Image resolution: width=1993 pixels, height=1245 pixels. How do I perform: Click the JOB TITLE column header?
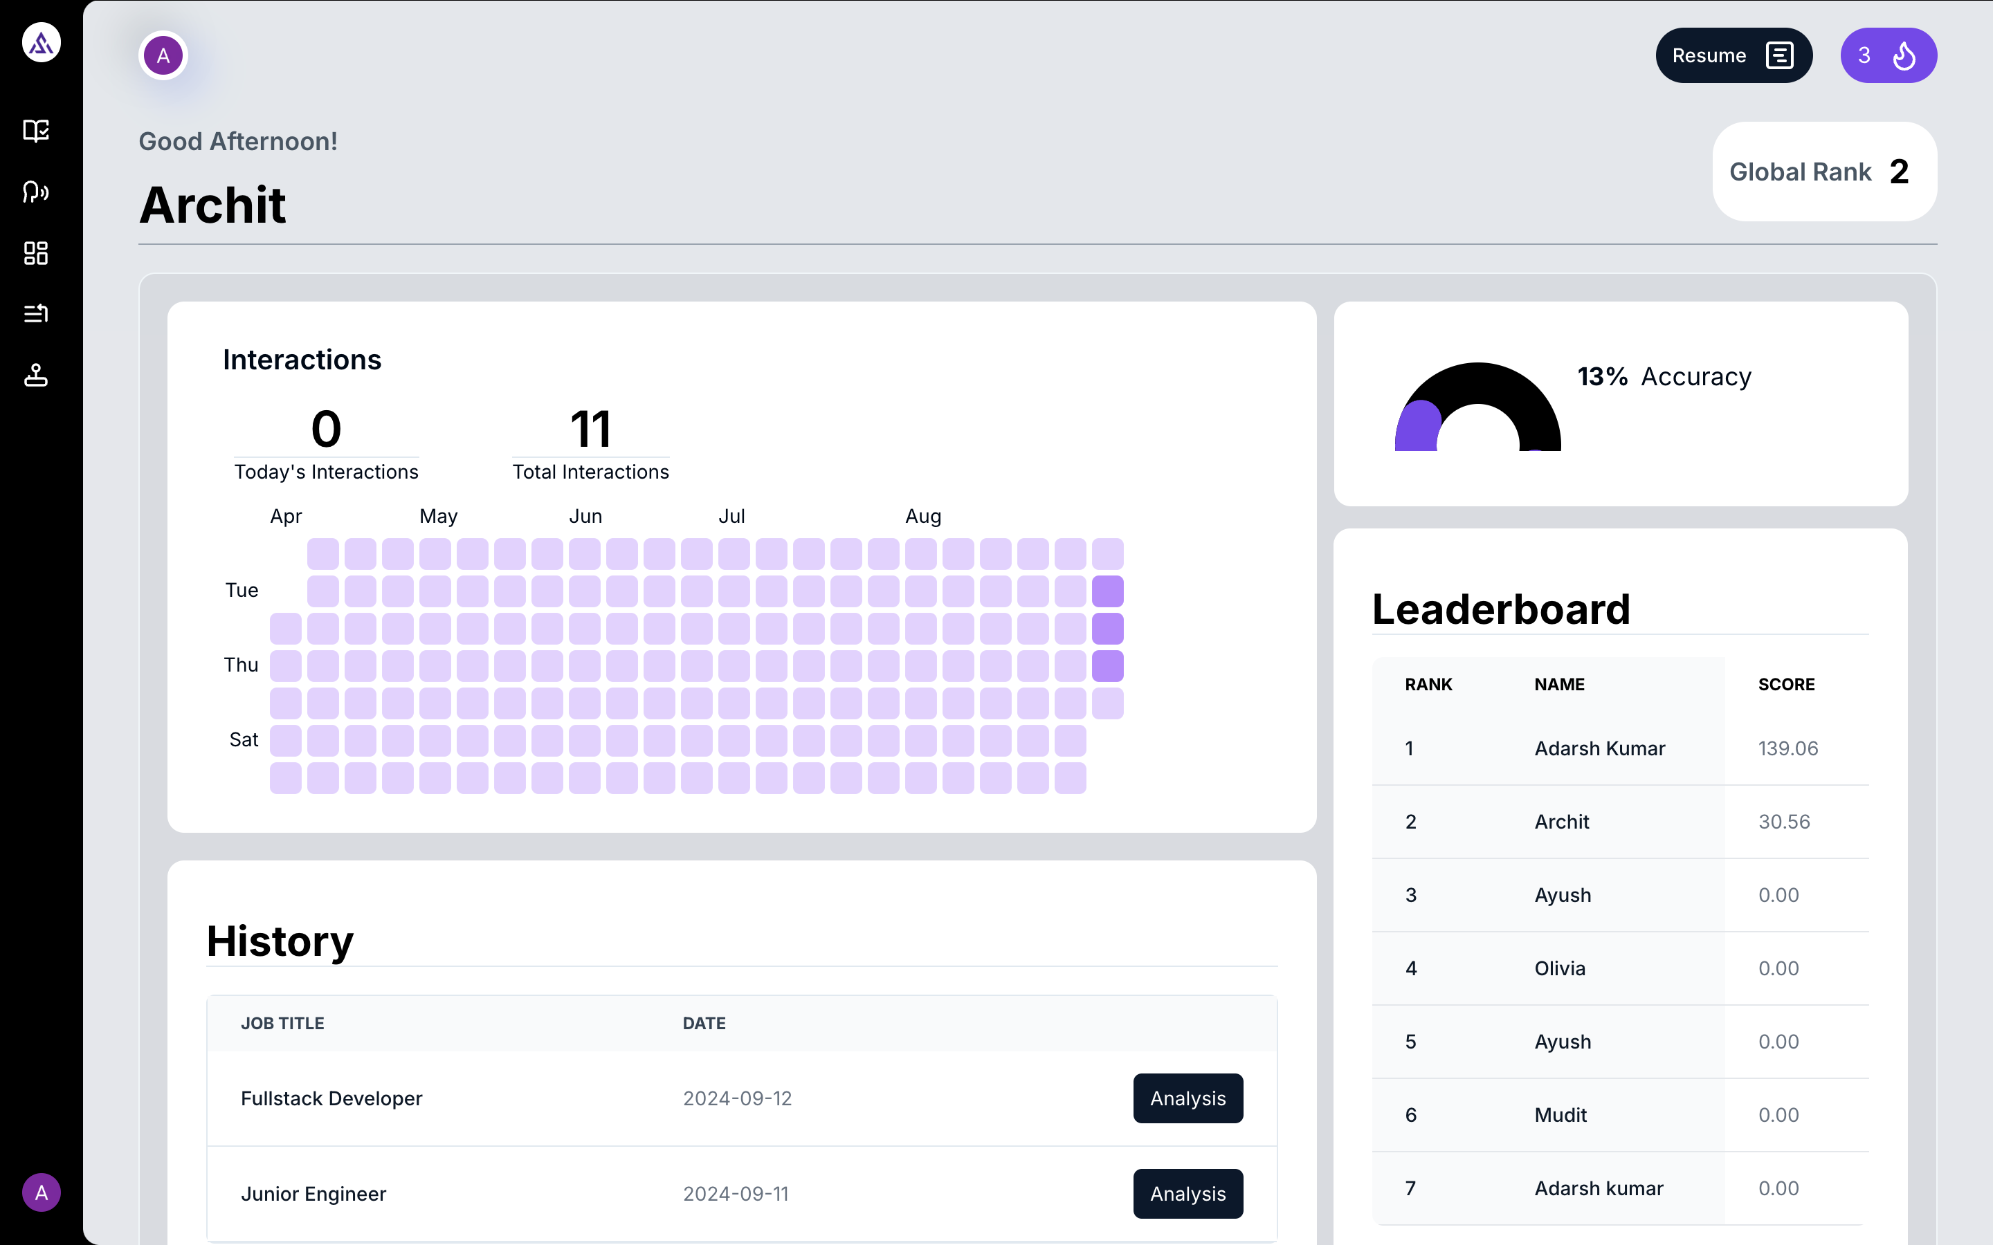click(282, 1023)
